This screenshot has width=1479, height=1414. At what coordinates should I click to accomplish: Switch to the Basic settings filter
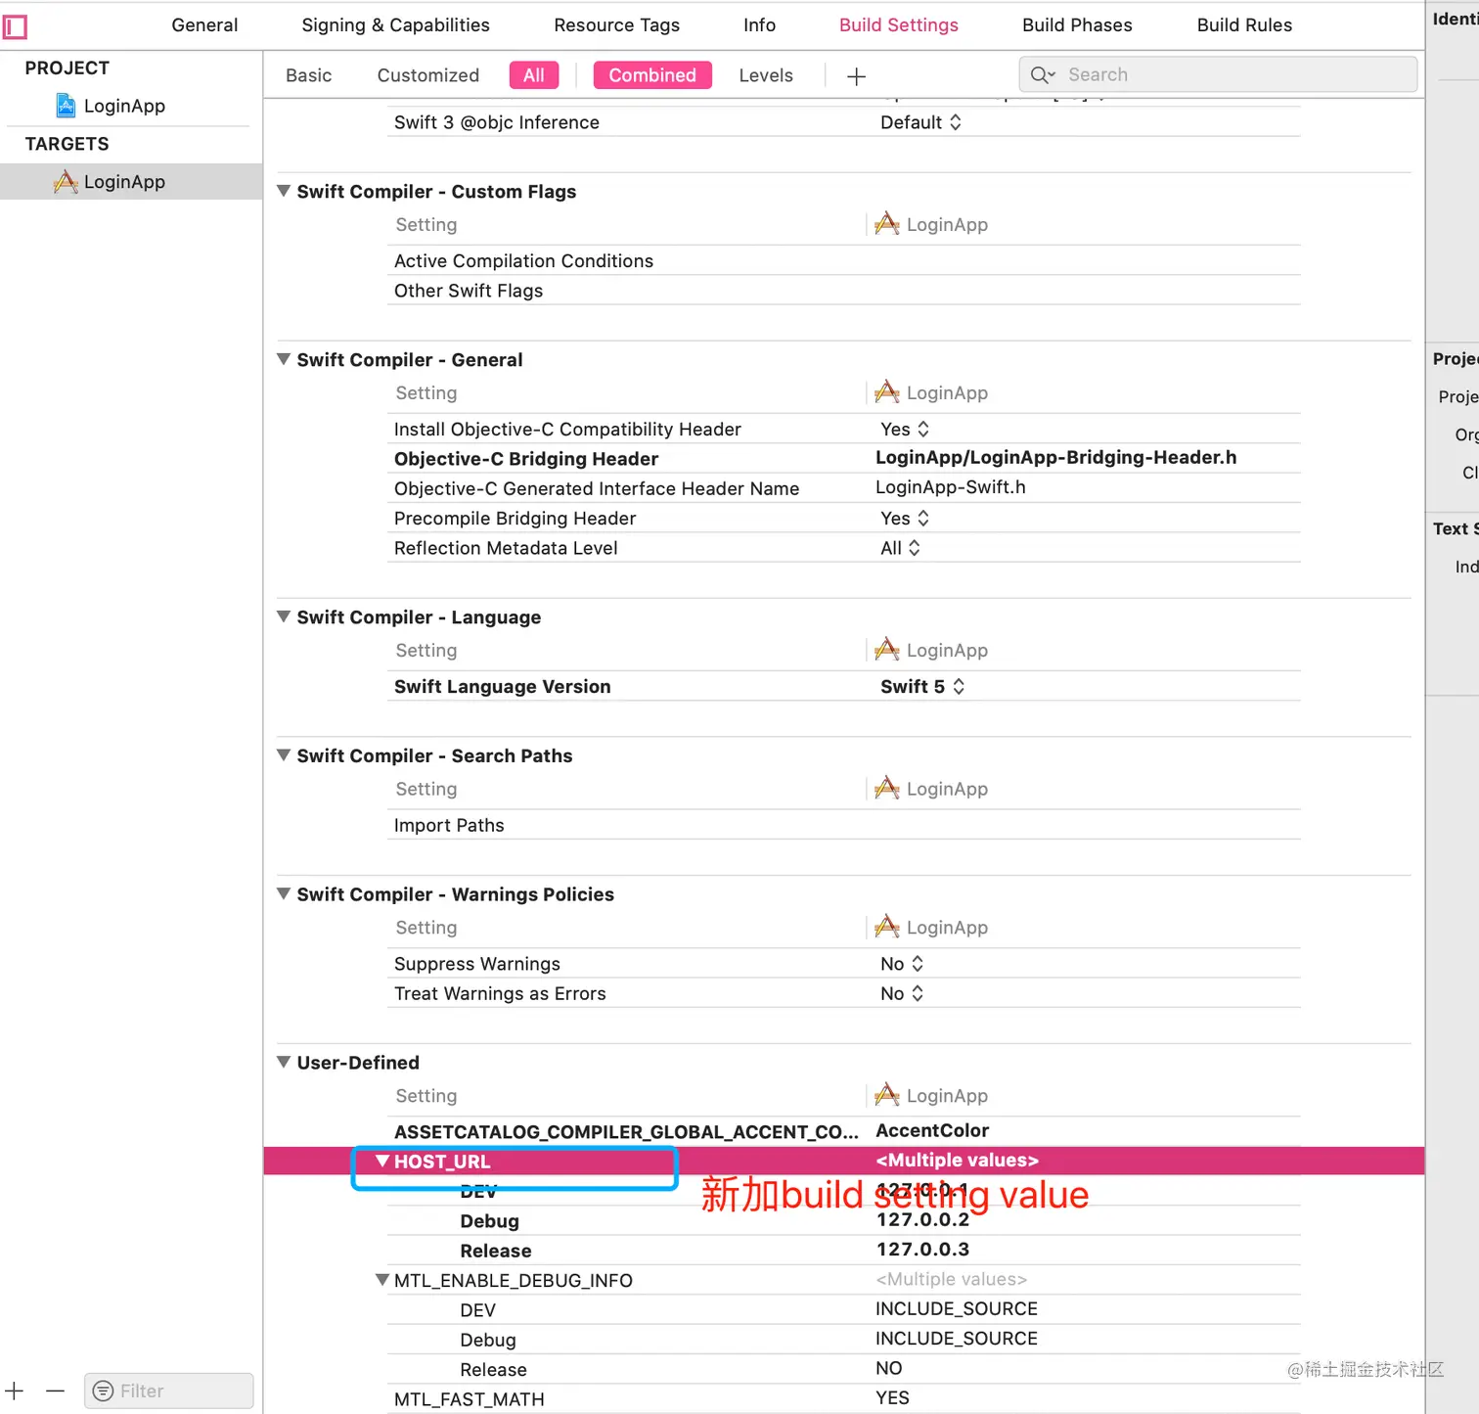309,75
